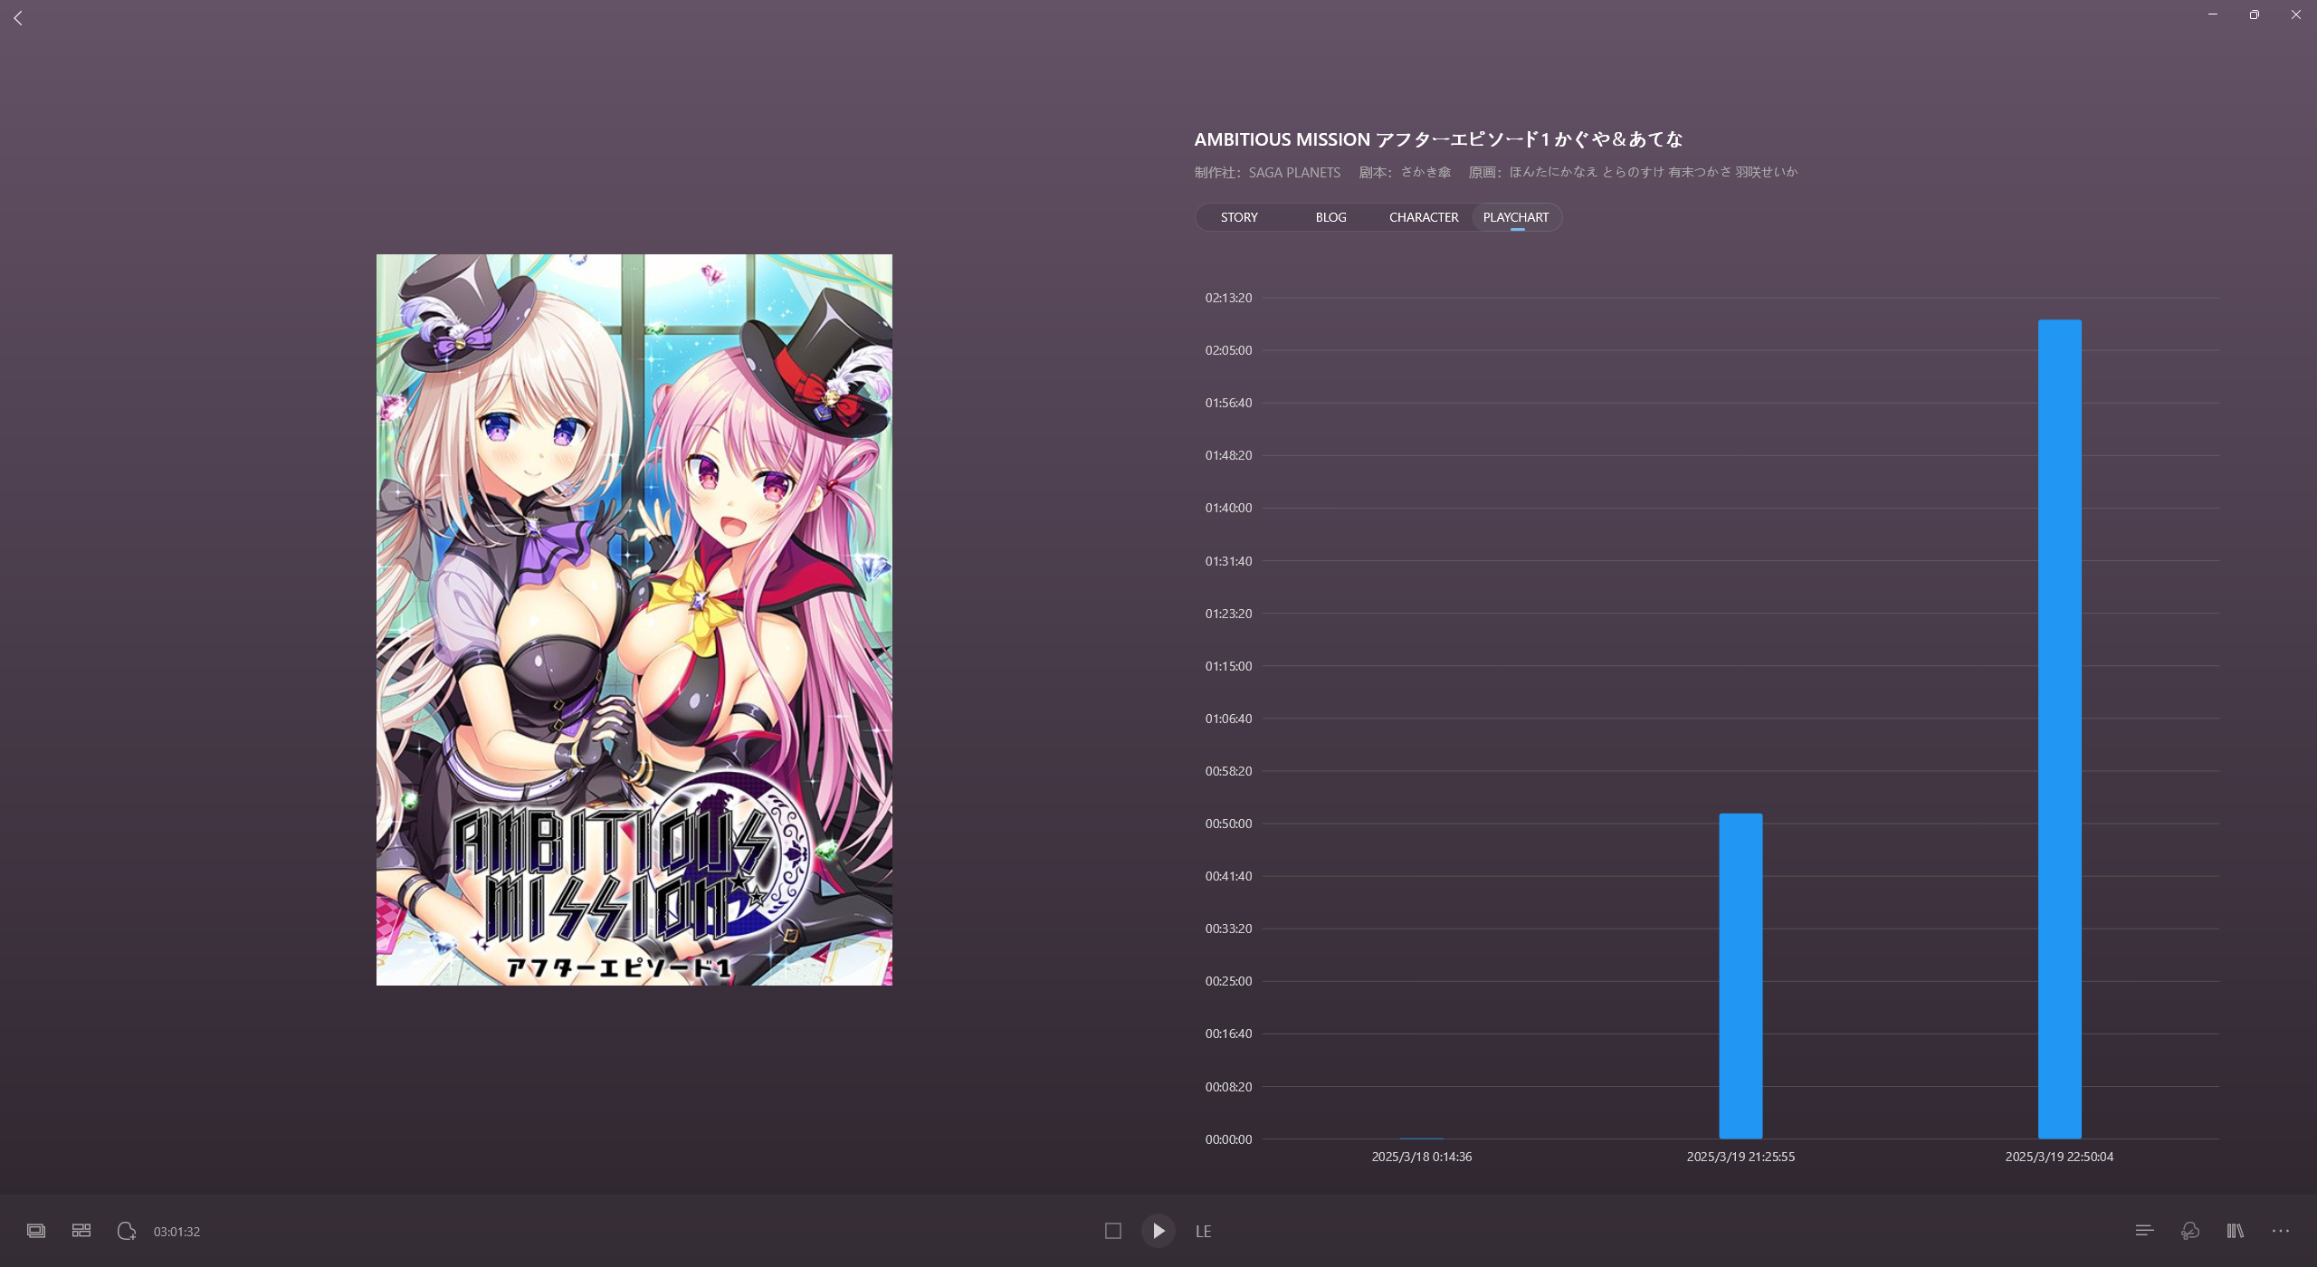Click the LE launch option label
2317x1267 pixels.
pyautogui.click(x=1203, y=1232)
